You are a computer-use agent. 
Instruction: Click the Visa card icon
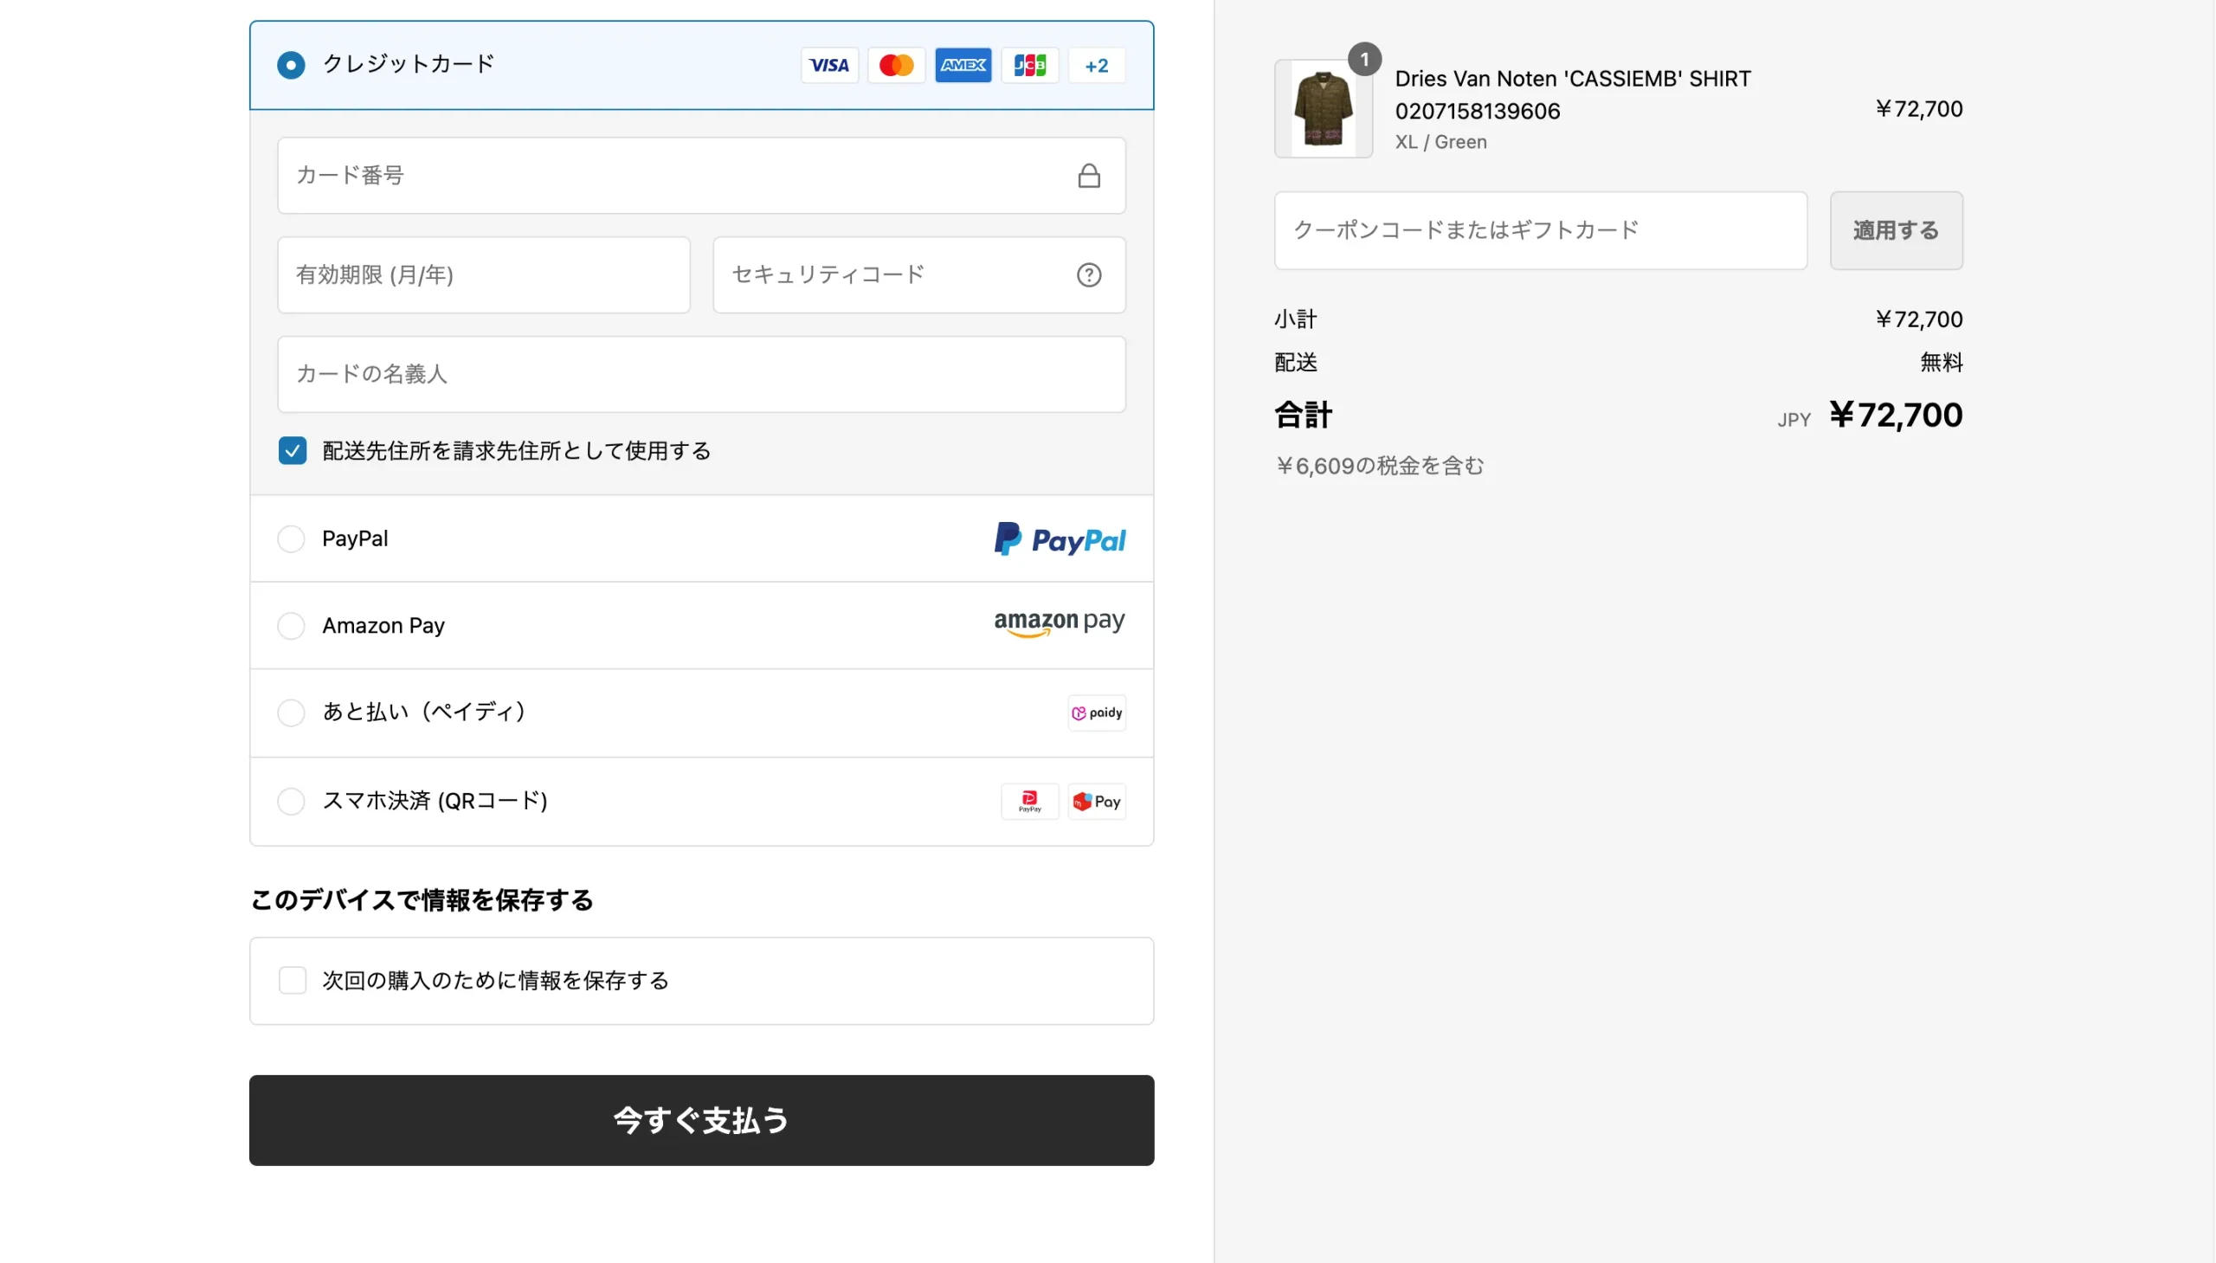click(x=829, y=65)
